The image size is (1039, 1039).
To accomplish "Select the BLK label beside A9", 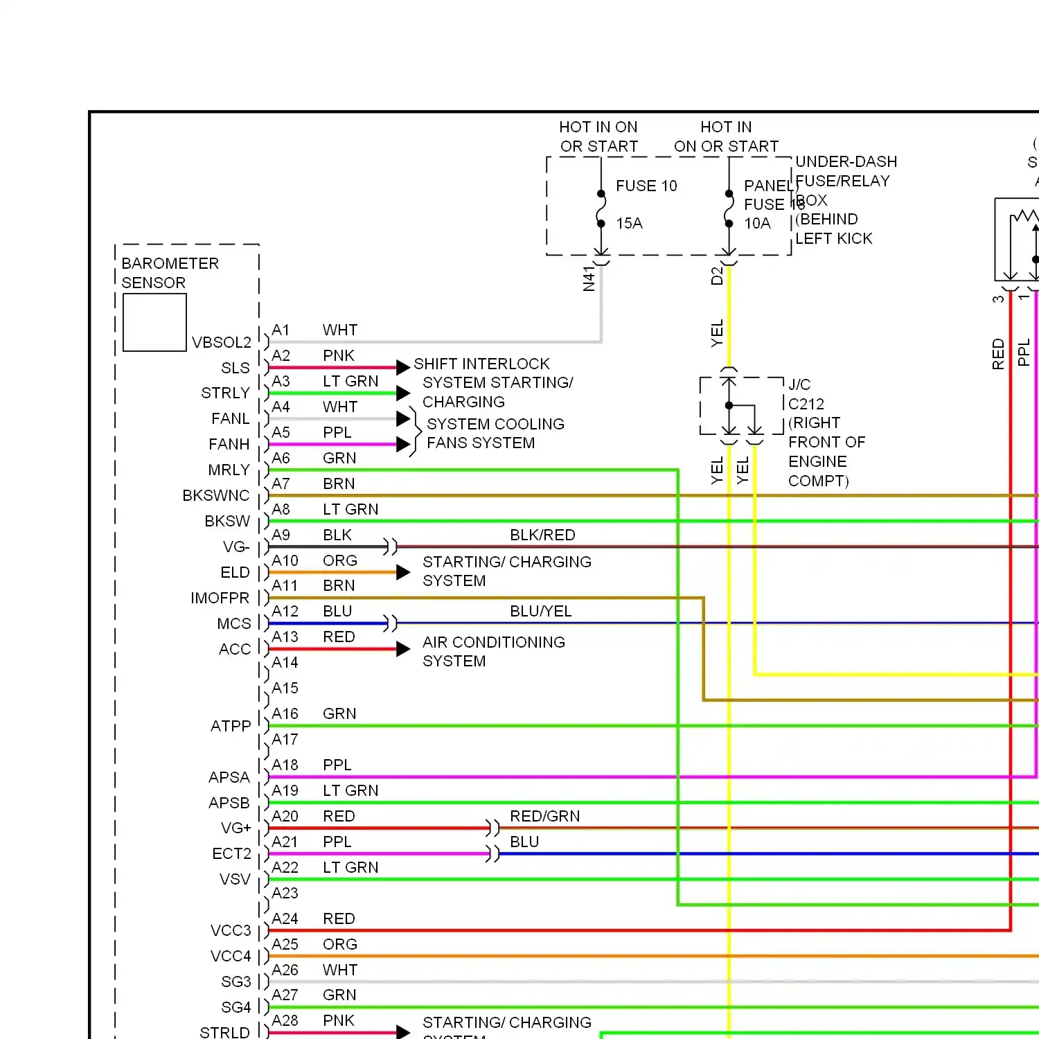I will click(337, 535).
